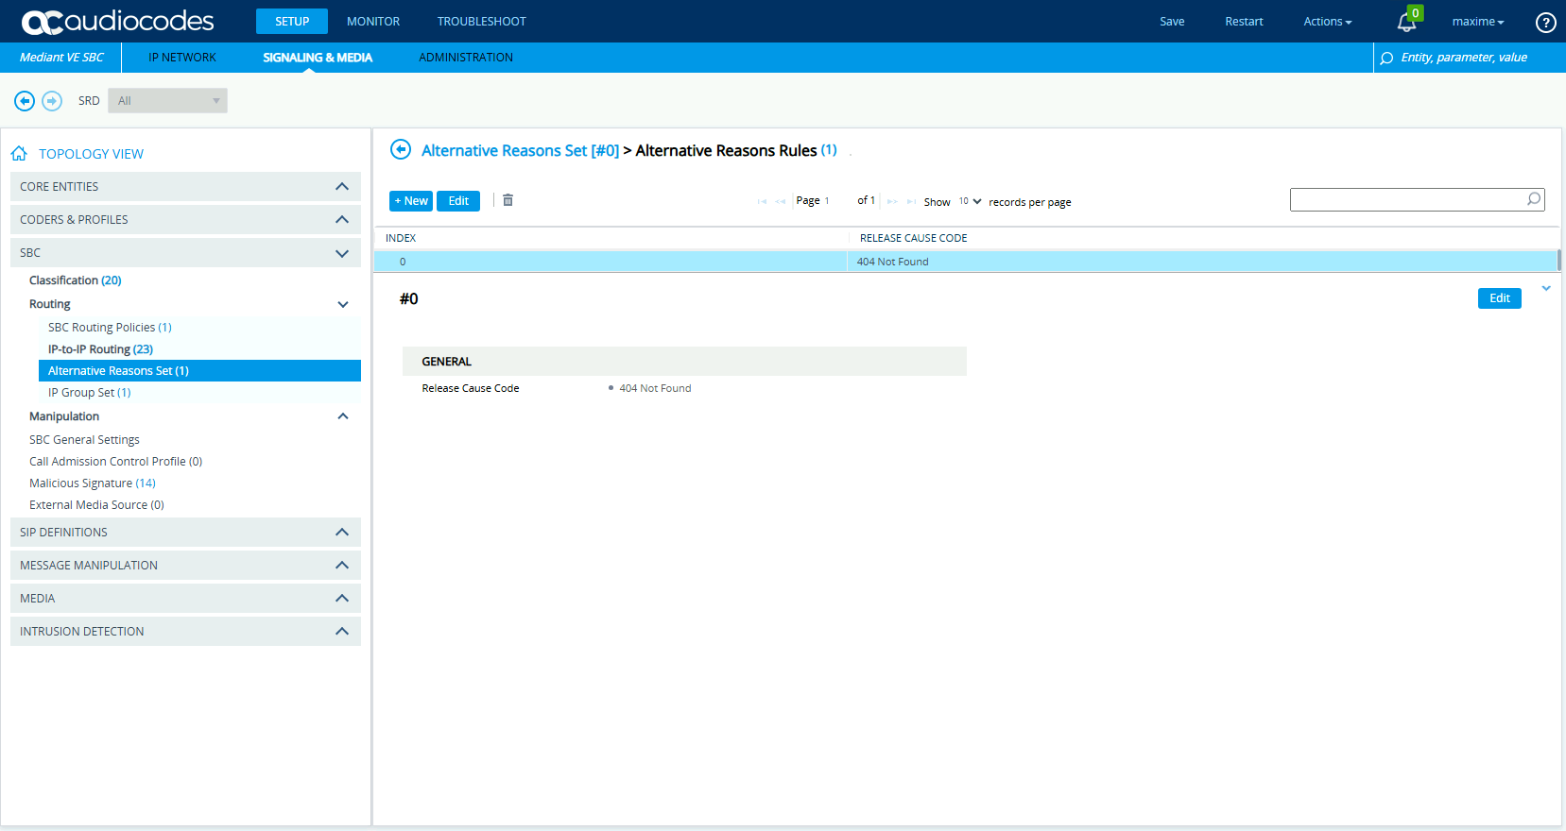1566x831 pixels.
Task: Open the IP Network tab
Action: coord(182,58)
